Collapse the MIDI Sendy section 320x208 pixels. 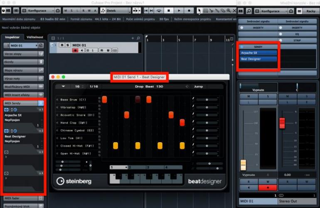tap(23, 103)
